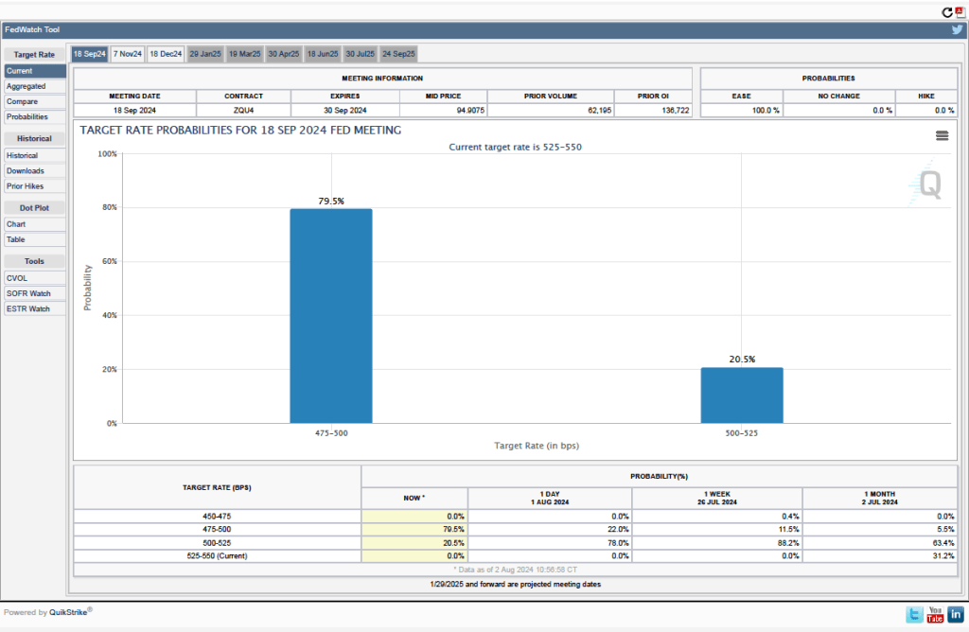This screenshot has width=969, height=632.
Task: Click the PDF export icon
Action: [959, 12]
